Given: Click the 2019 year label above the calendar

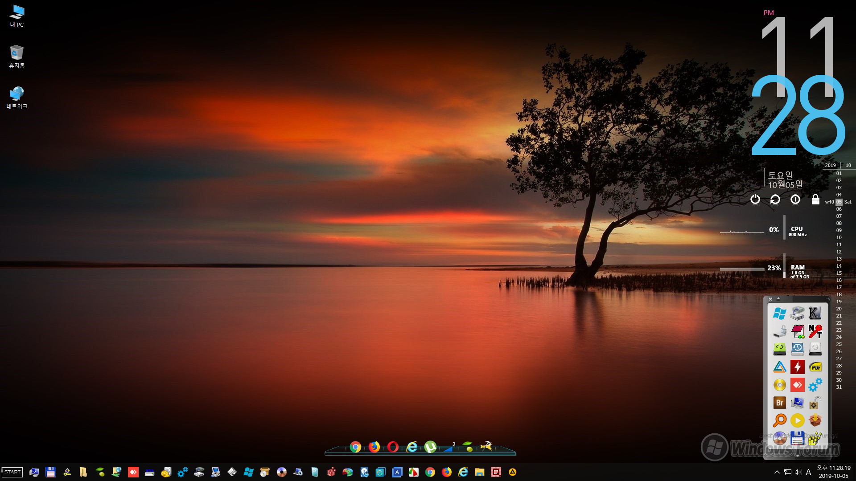Looking at the screenshot, I should [x=830, y=165].
